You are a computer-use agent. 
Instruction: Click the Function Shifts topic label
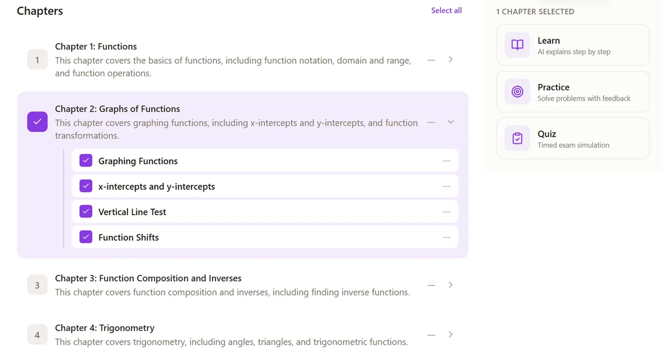coord(129,237)
